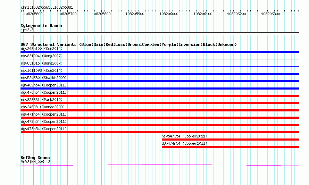Click ruler position 108206300
The width and height of the screenshot is (309, 185).
[x=270, y=14]
